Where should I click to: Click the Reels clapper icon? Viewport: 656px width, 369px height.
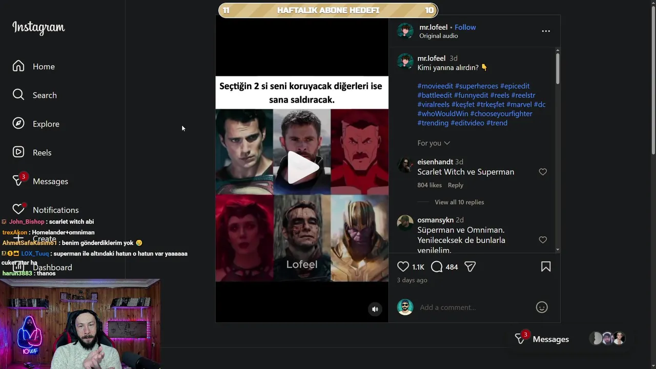pos(18,152)
